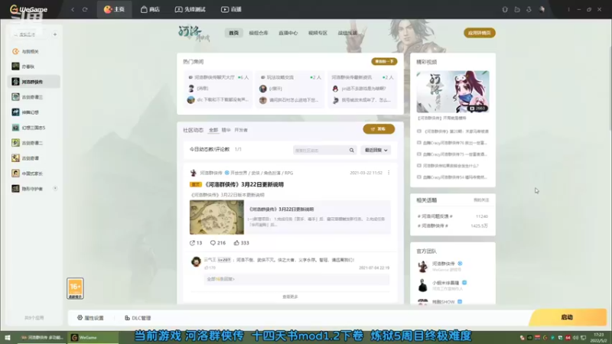Image resolution: width=612 pixels, height=344 pixels.
Task: Open the 主页 home tab in the top bar
Action: 114,9
